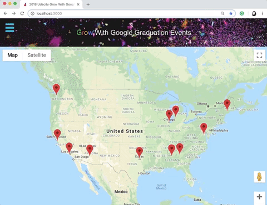Click the 'Toronto' city label
The width and height of the screenshot is (267, 205).
[x=196, y=111]
